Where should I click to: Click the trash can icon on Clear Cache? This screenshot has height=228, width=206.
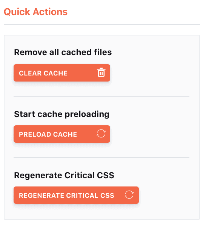coord(101,72)
